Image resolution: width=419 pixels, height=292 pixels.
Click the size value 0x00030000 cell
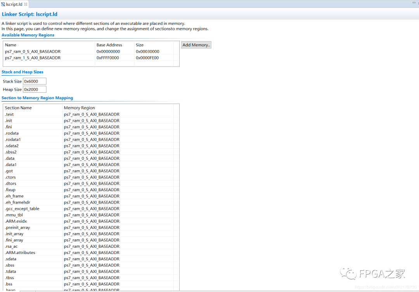(x=147, y=52)
